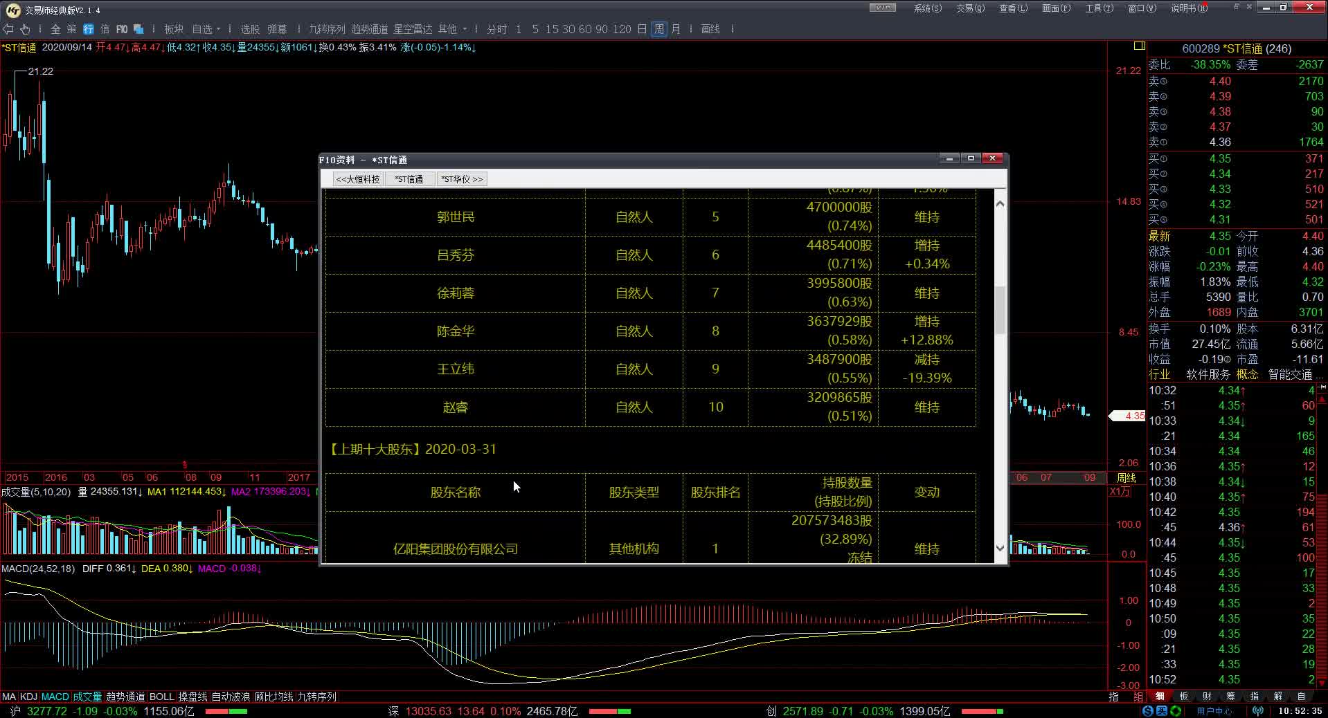Select the 日 daily period
The image size is (1328, 718).
tap(642, 29)
